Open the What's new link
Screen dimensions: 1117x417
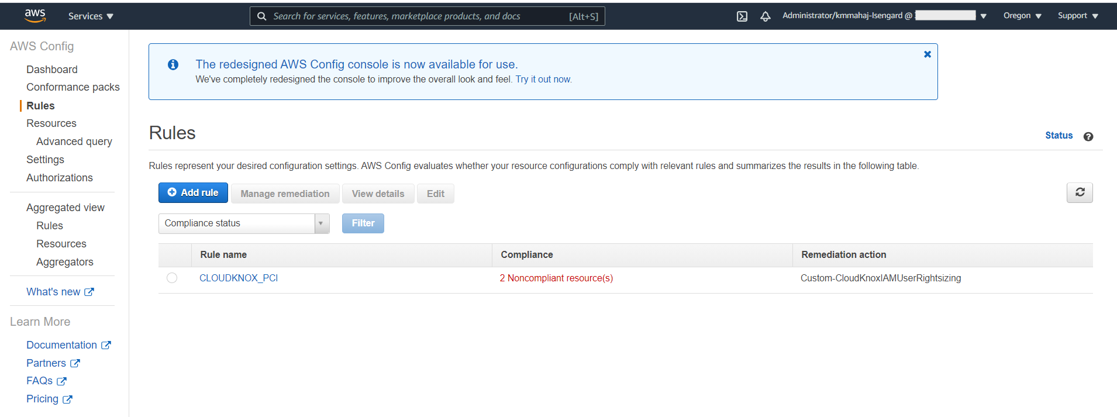pyautogui.click(x=53, y=292)
